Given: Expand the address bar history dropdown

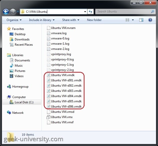Looking at the screenshot, I should (85, 12).
